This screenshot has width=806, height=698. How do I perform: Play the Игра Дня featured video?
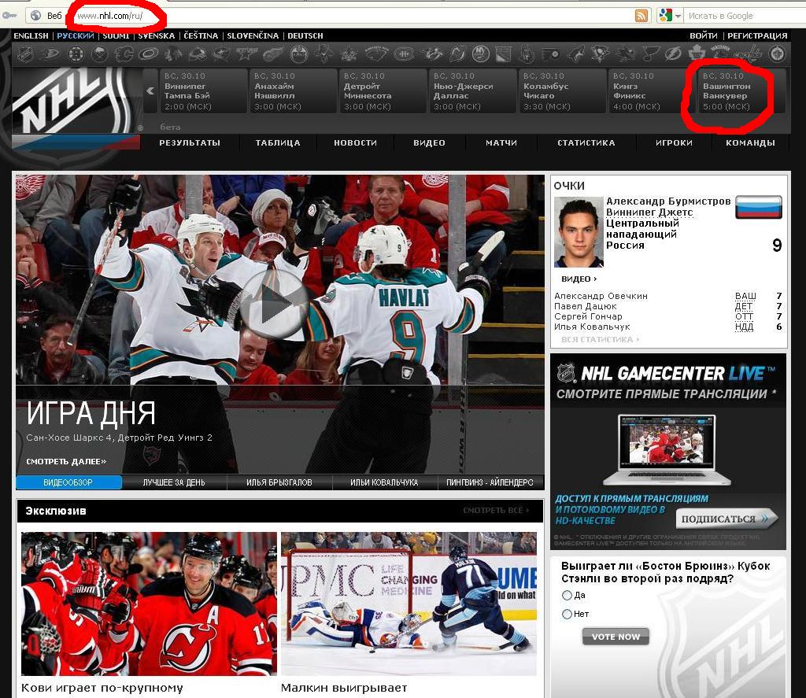(275, 305)
